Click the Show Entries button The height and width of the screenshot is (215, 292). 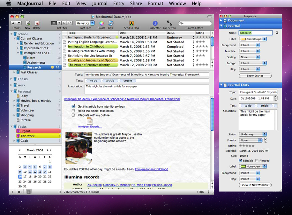pos(255,75)
